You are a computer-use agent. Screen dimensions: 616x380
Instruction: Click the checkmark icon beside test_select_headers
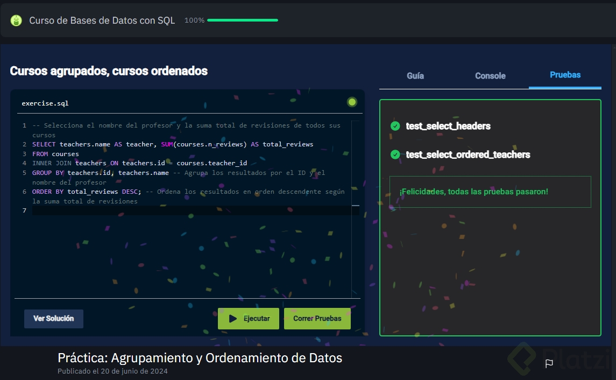pyautogui.click(x=395, y=126)
